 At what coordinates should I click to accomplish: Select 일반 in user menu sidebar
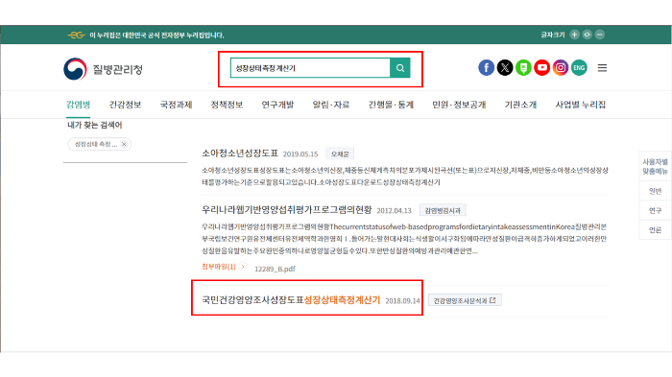[655, 191]
